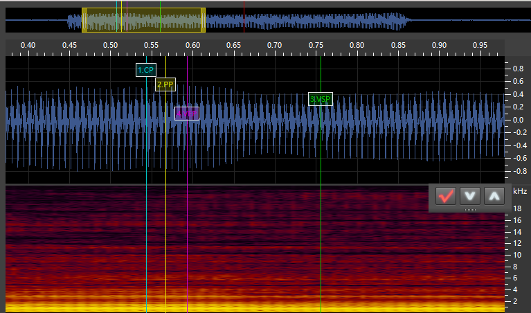The height and width of the screenshot is (313, 531).
Task: Click the -0.8 label on amplitude scale
Action: pos(516,170)
